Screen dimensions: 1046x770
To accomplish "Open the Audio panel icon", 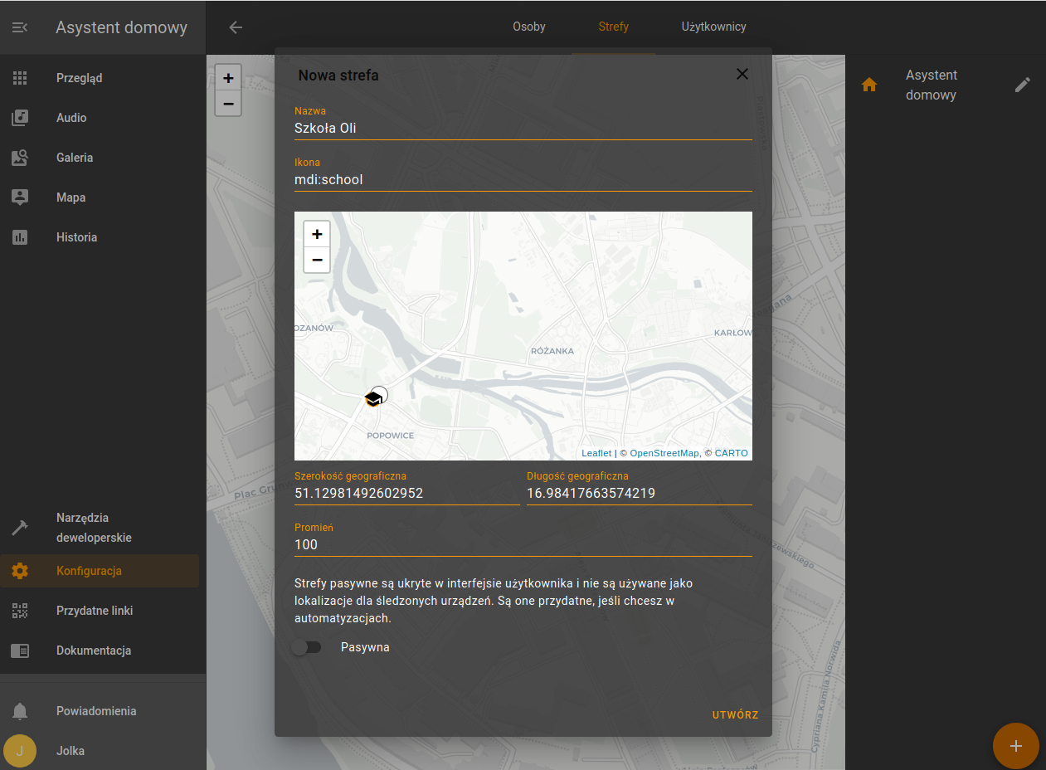I will (x=20, y=118).
